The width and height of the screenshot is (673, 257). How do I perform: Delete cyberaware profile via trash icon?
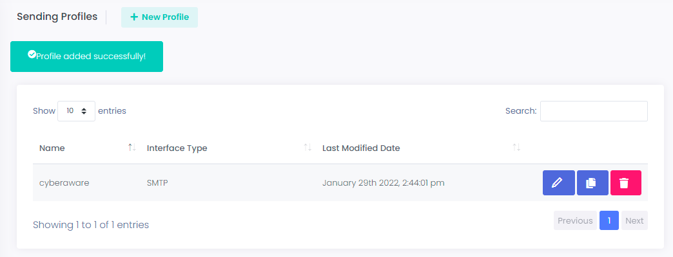tap(626, 183)
